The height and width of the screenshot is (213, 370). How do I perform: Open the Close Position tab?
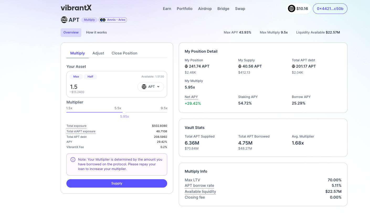124,53
